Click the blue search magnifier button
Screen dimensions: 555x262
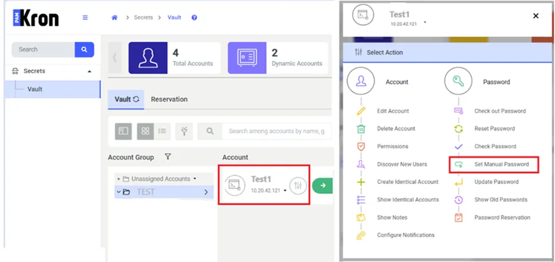(84, 49)
